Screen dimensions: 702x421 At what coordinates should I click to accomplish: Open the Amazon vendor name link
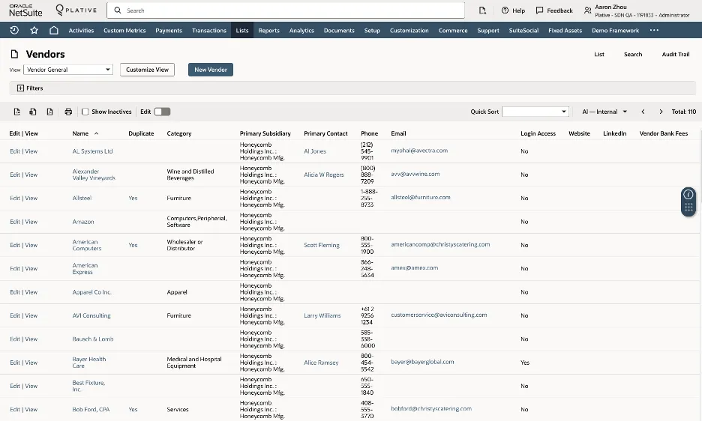coord(83,222)
